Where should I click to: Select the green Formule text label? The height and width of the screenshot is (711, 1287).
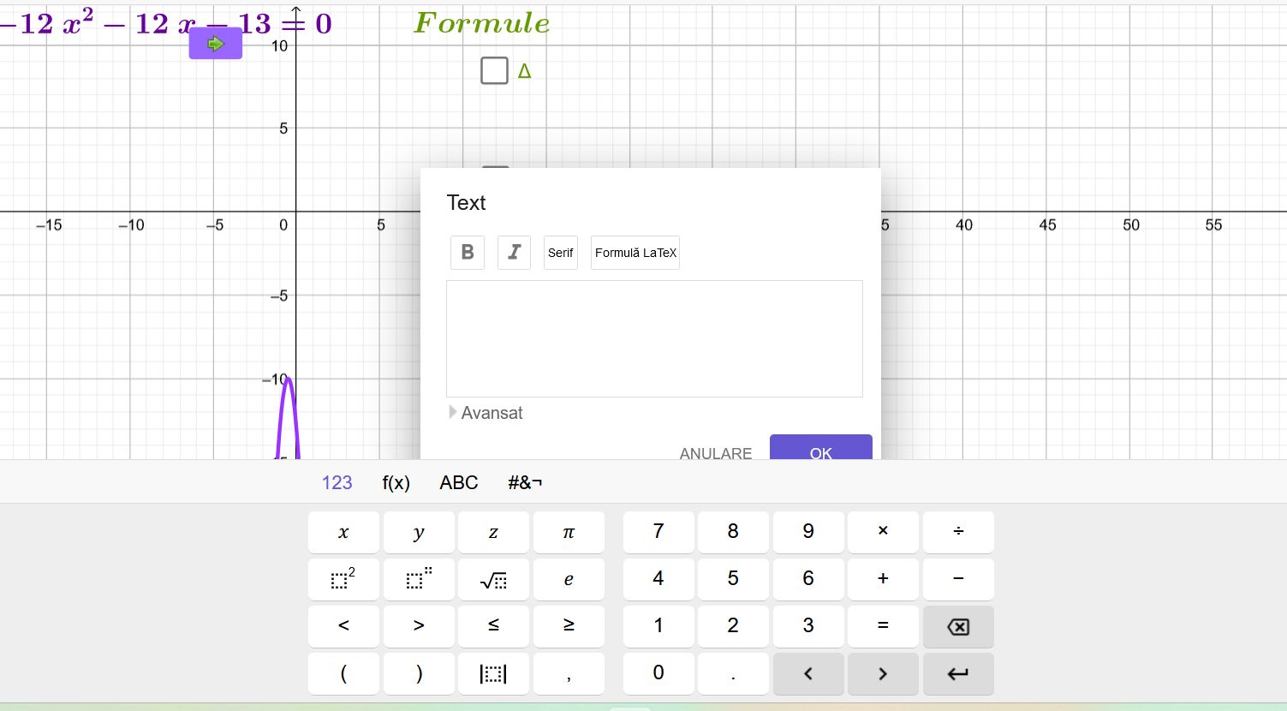482,23
